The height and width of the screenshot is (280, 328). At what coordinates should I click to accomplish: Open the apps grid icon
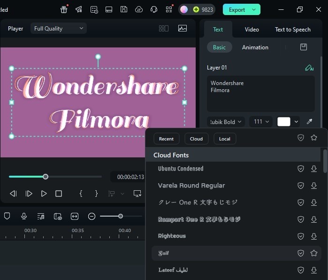(169, 9)
